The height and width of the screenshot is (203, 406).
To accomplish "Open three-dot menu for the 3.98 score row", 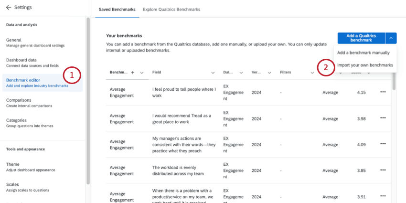I will (x=383, y=118).
